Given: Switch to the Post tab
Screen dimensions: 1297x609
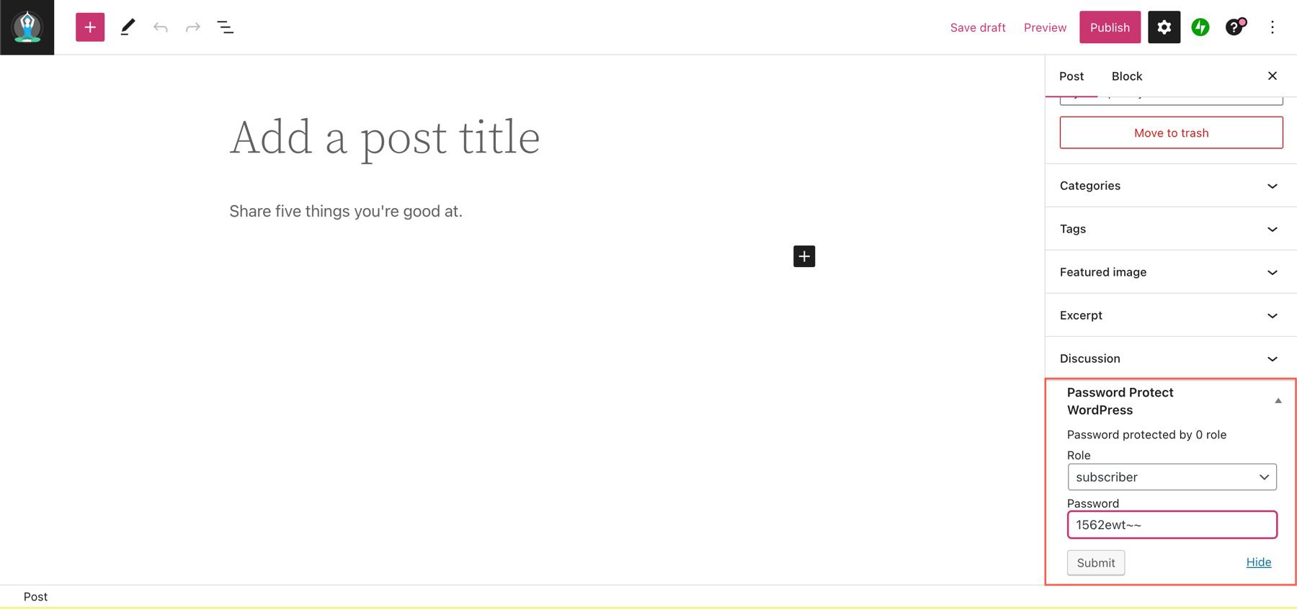Looking at the screenshot, I should pos(1071,76).
